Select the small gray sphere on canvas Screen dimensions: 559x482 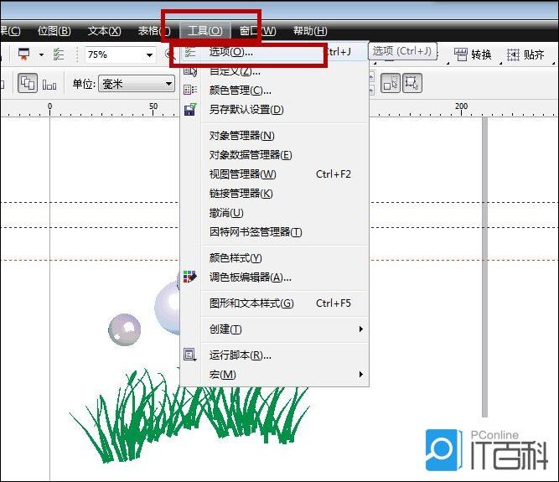point(124,329)
